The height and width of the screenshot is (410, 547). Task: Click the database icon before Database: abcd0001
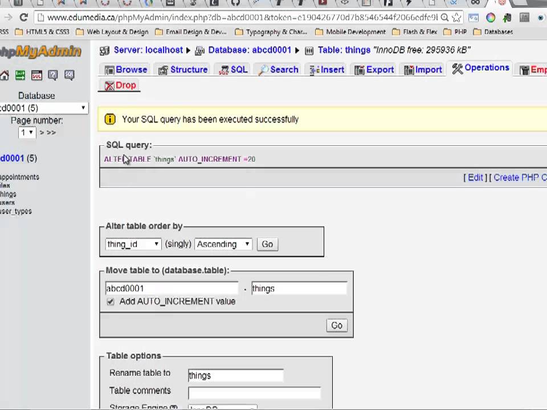[x=199, y=51]
